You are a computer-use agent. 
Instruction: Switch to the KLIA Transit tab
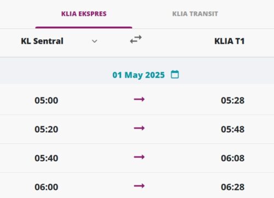195,14
